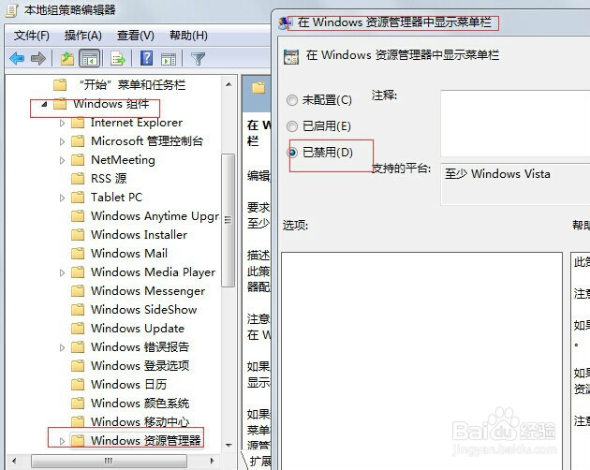This screenshot has height=470, width=590.
Task: Select the Windows Media Player item
Action: (154, 272)
